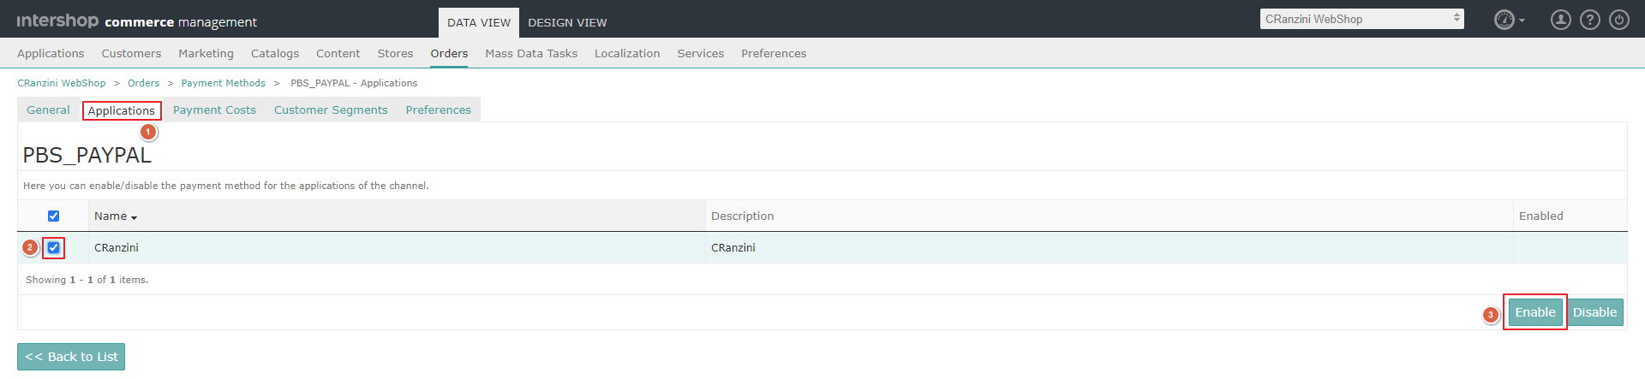Switch to the General tab
The width and height of the screenshot is (1645, 379).
coord(48,110)
